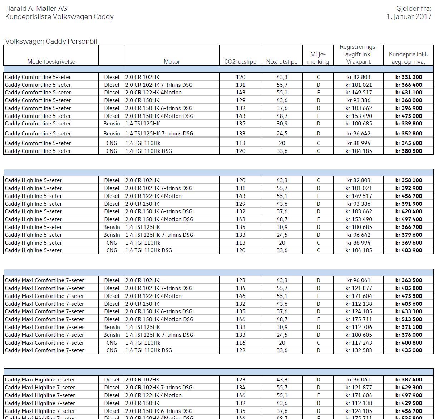Select the price cell kr 497 400
This screenshot has width=443, height=419.
tap(408, 219)
